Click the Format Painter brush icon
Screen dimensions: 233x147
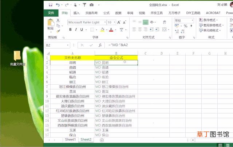point(58,31)
